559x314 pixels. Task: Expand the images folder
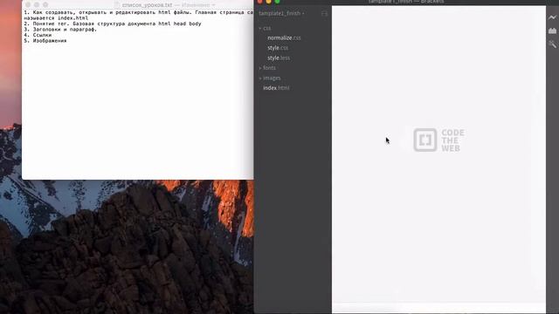pyautogui.click(x=270, y=78)
